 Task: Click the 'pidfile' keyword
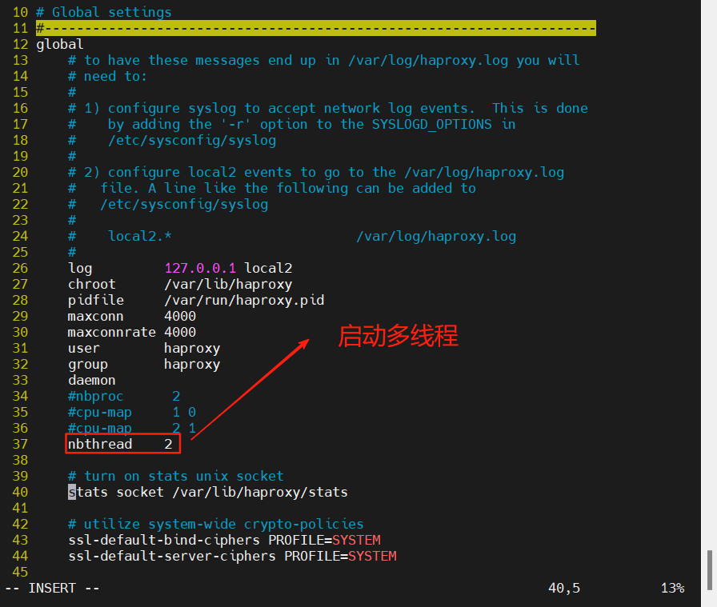[x=96, y=300]
